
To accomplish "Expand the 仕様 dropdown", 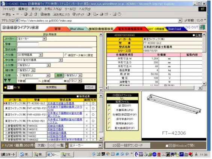I will coord(48,75).
